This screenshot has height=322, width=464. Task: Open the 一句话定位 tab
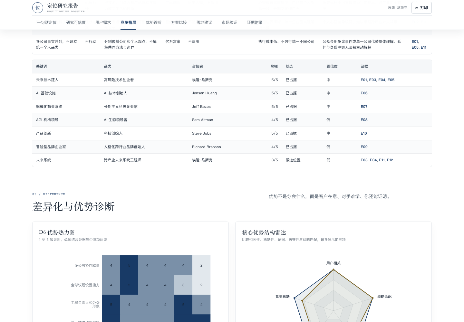tap(47, 23)
